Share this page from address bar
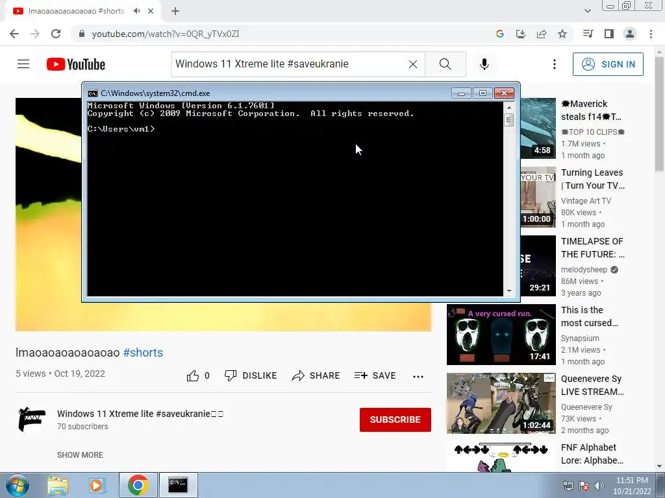The image size is (665, 498). pos(542,34)
